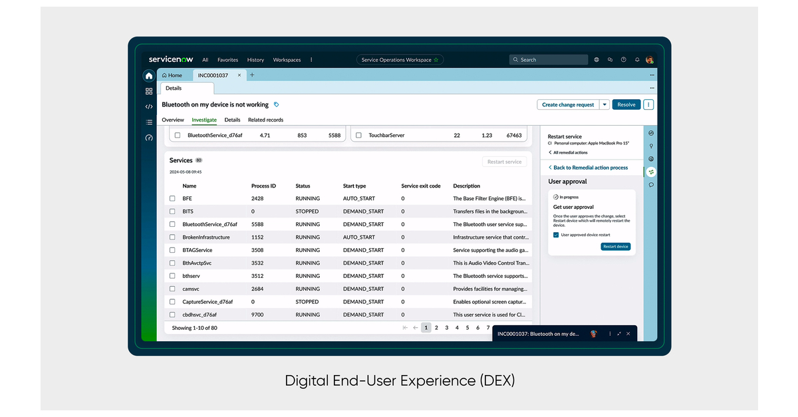Open the Overview tab
The height and width of the screenshot is (417, 798).
(173, 120)
